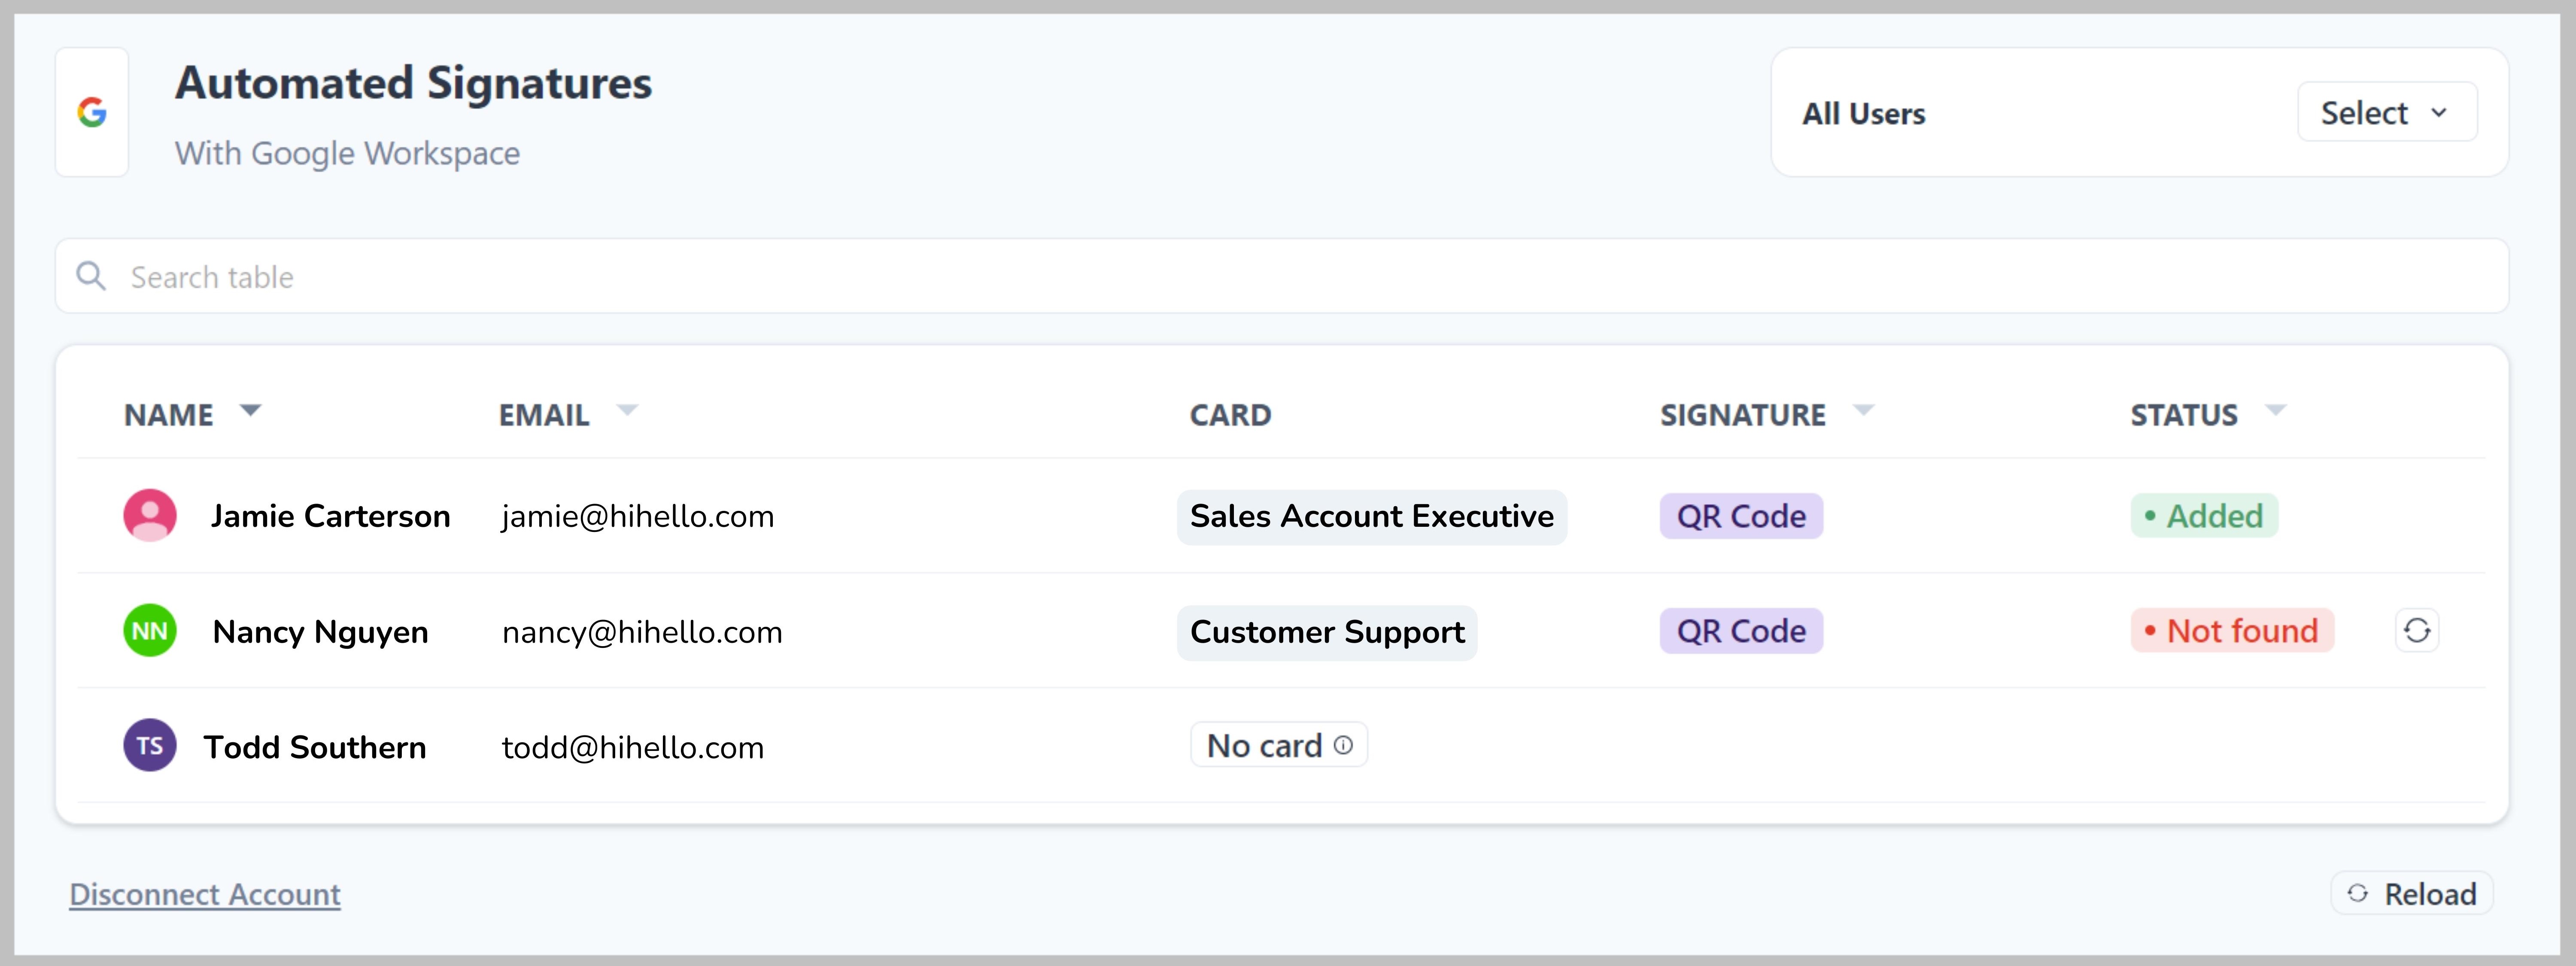Click the name Nancy Nguyen
The image size is (2576, 966).
point(321,632)
